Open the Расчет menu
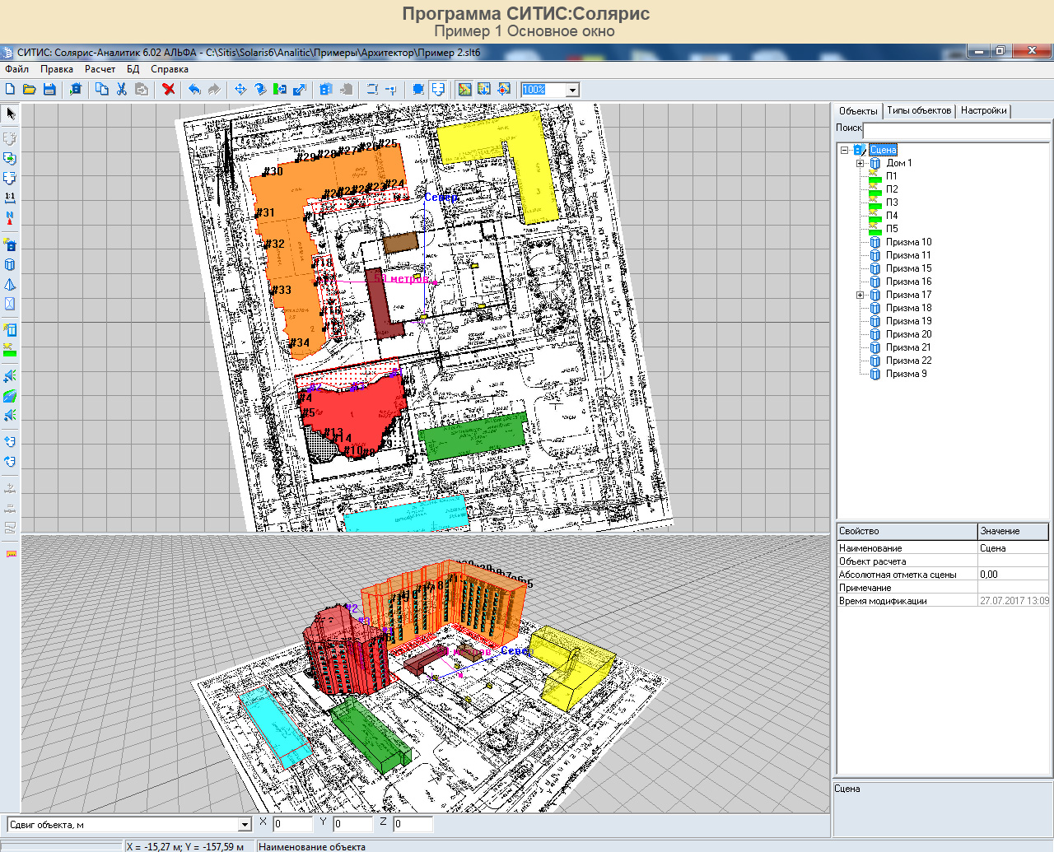This screenshot has height=852, width=1054. pos(100,69)
